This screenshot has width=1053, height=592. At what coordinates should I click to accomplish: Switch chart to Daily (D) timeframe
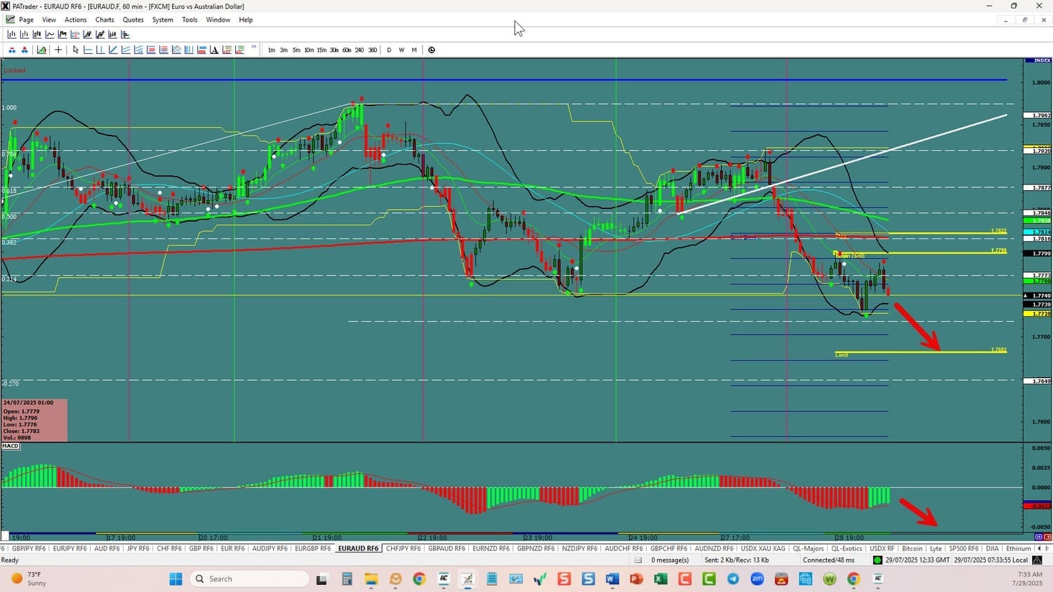pyautogui.click(x=389, y=50)
